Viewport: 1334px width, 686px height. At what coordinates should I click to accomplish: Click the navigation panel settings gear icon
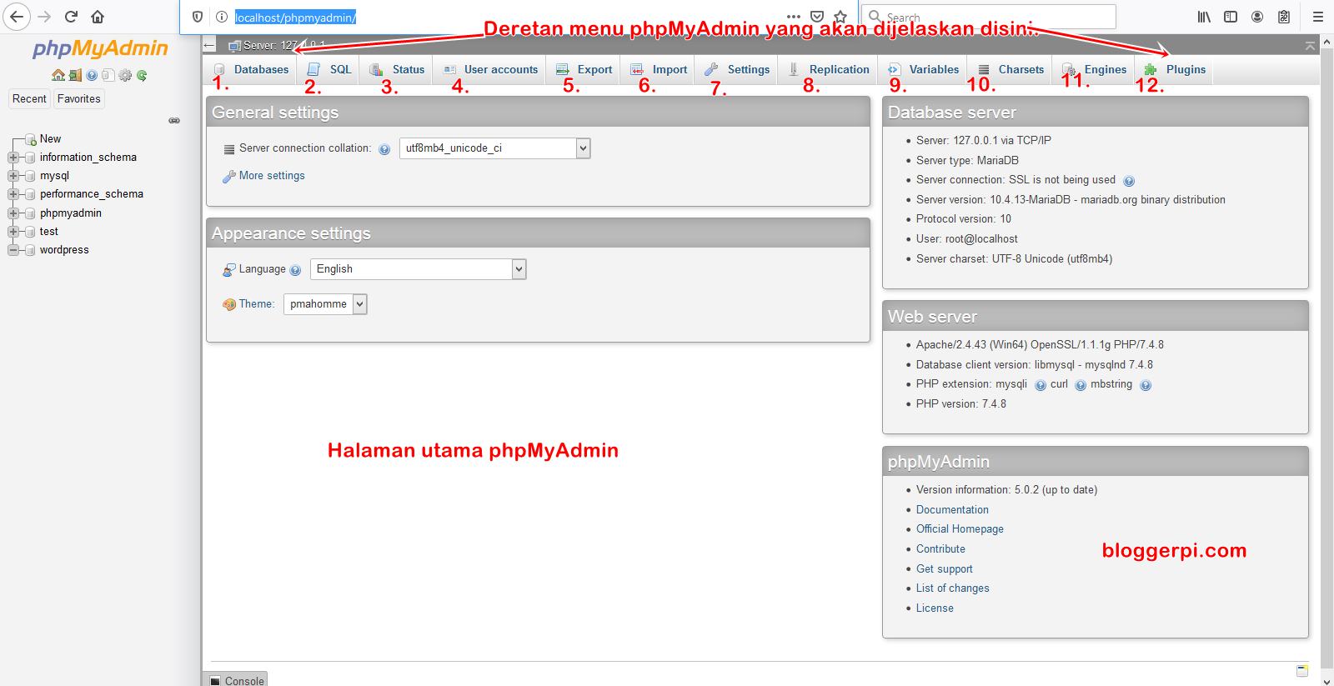[125, 75]
